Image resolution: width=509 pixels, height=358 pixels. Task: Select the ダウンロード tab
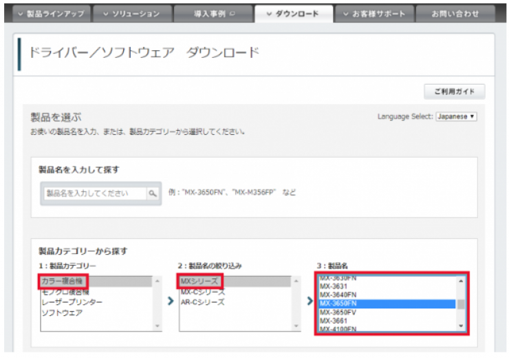pos(294,14)
